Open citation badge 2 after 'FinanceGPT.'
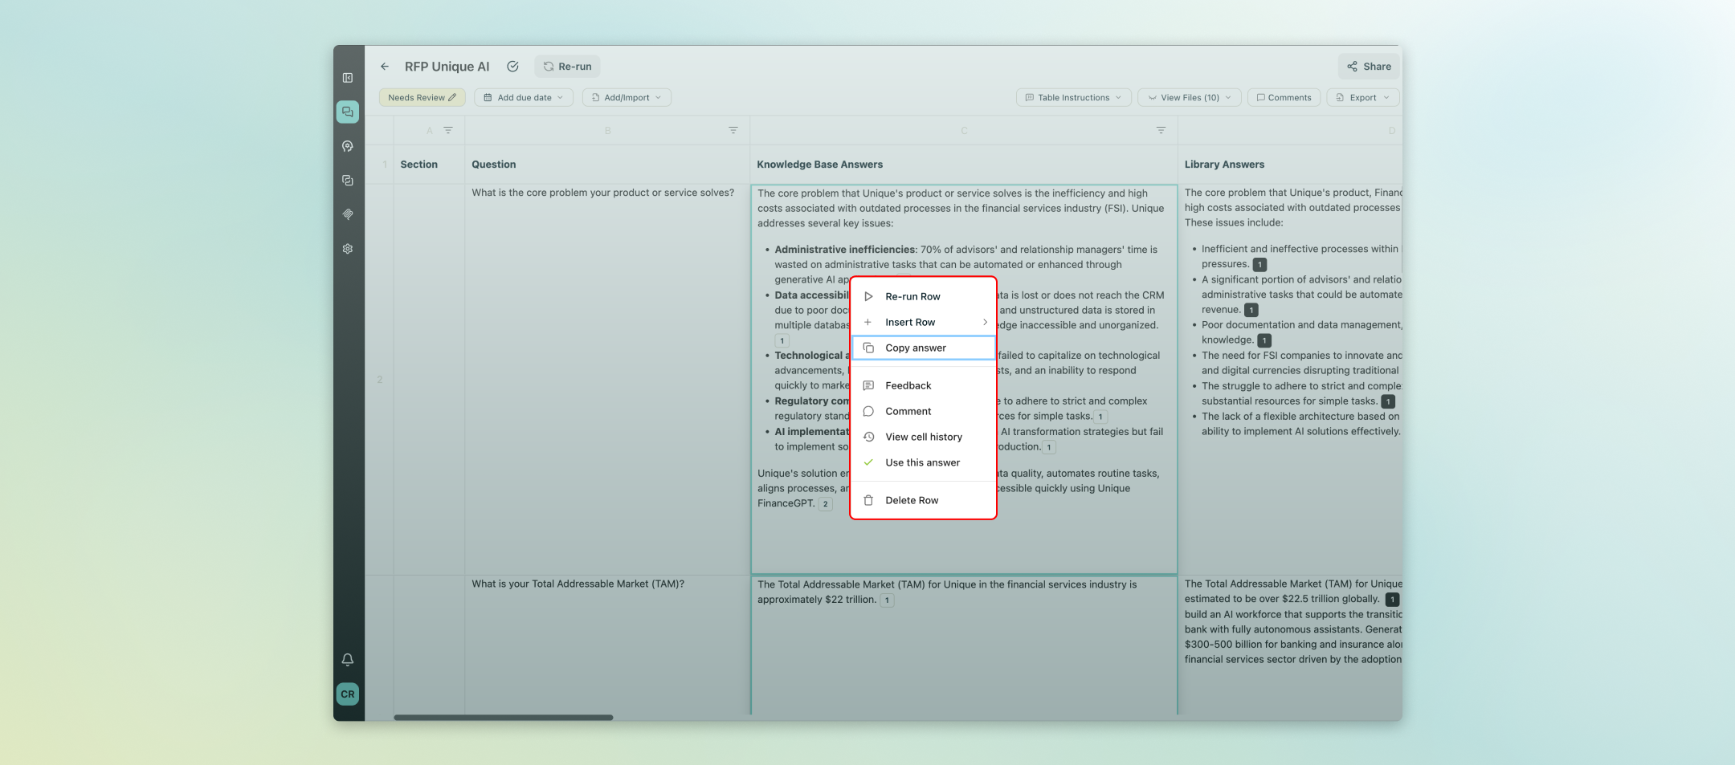This screenshot has width=1735, height=765. [825, 504]
